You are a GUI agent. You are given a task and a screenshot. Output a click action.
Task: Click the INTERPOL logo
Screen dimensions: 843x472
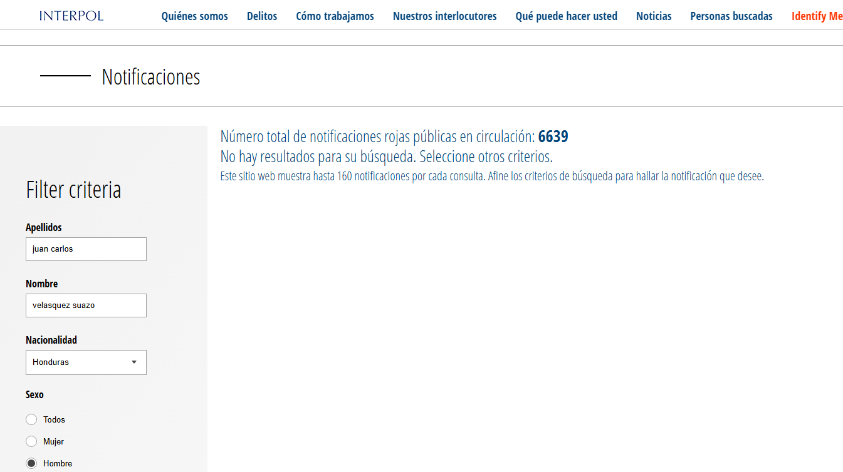[71, 16]
